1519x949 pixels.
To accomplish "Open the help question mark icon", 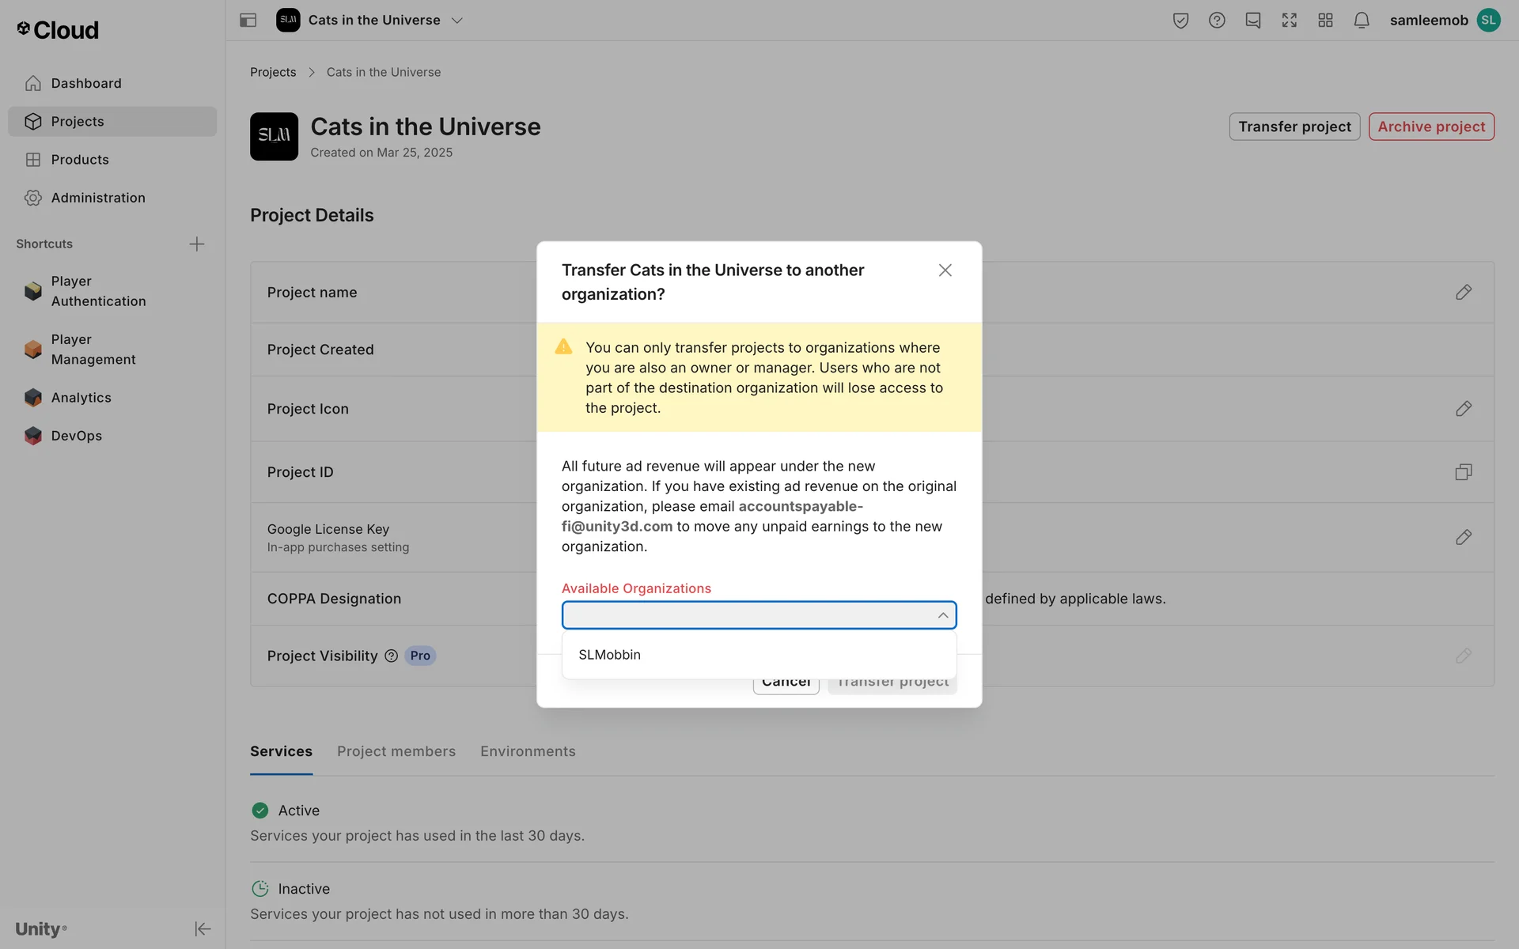I will point(1217,21).
